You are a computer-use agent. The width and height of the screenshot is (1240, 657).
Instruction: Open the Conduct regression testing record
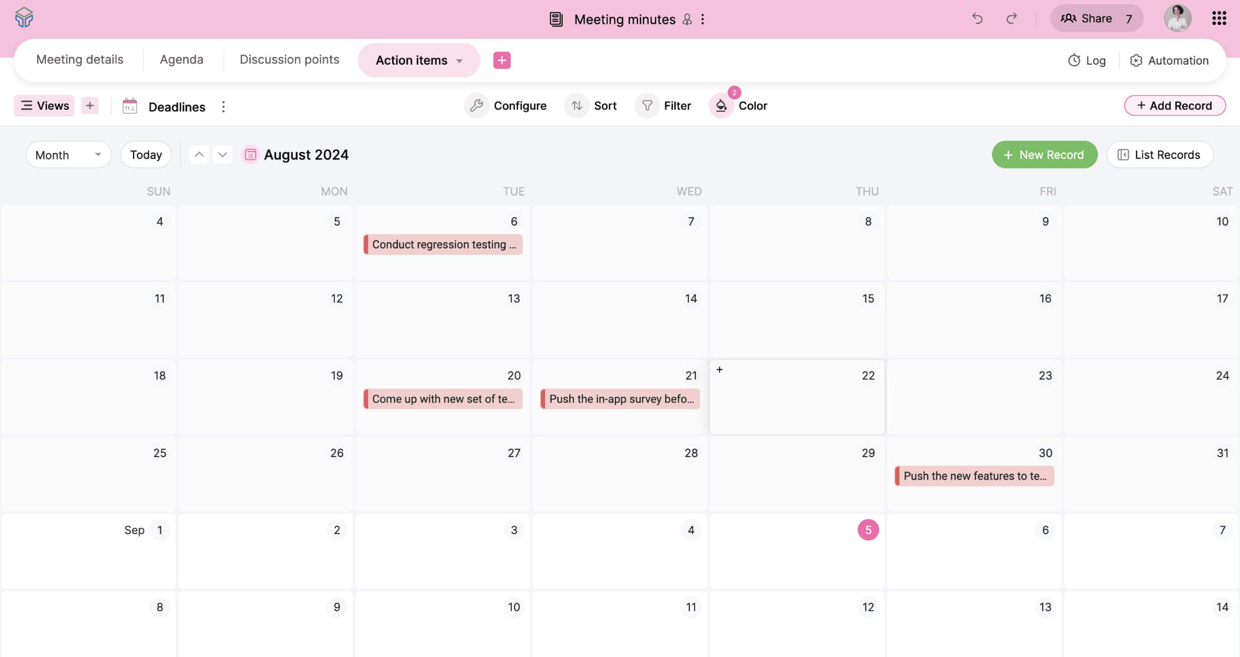pos(442,244)
